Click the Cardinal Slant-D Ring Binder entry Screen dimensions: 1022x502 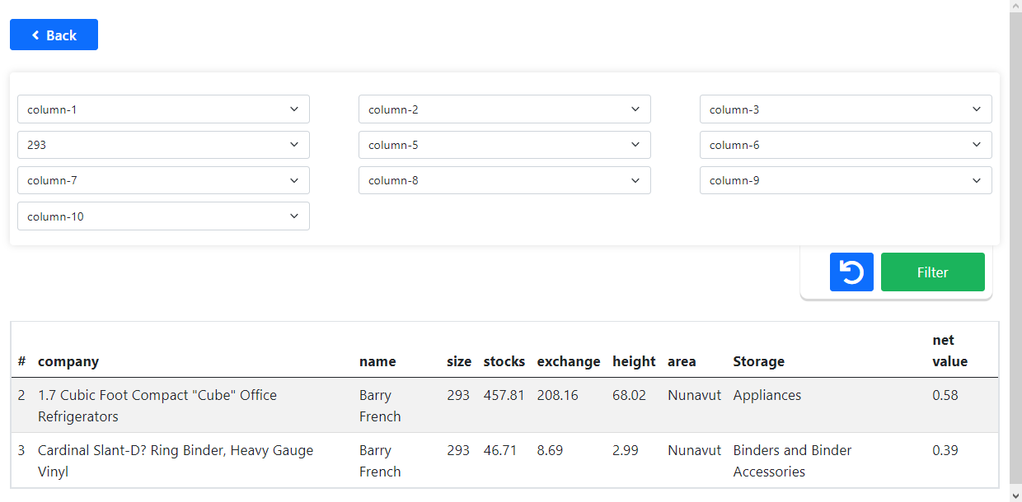point(175,460)
